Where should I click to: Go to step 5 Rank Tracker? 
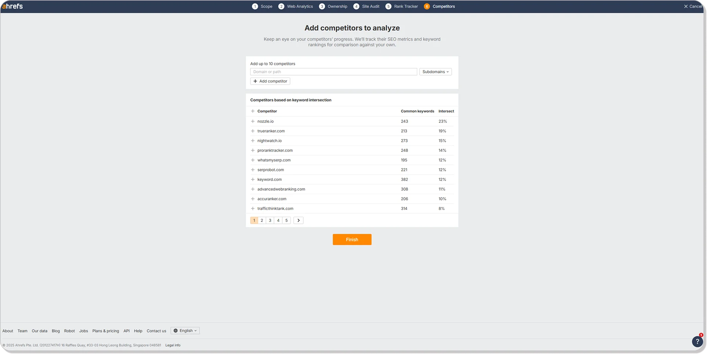click(x=402, y=6)
